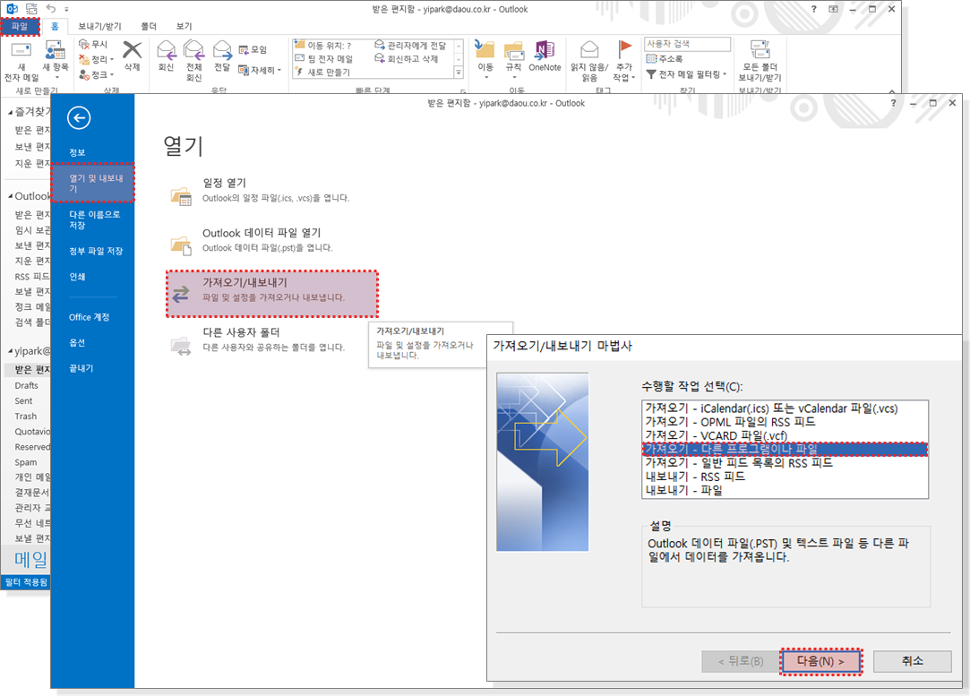
Task: Select 내보내기 - 파일 in the list
Action: (x=683, y=490)
